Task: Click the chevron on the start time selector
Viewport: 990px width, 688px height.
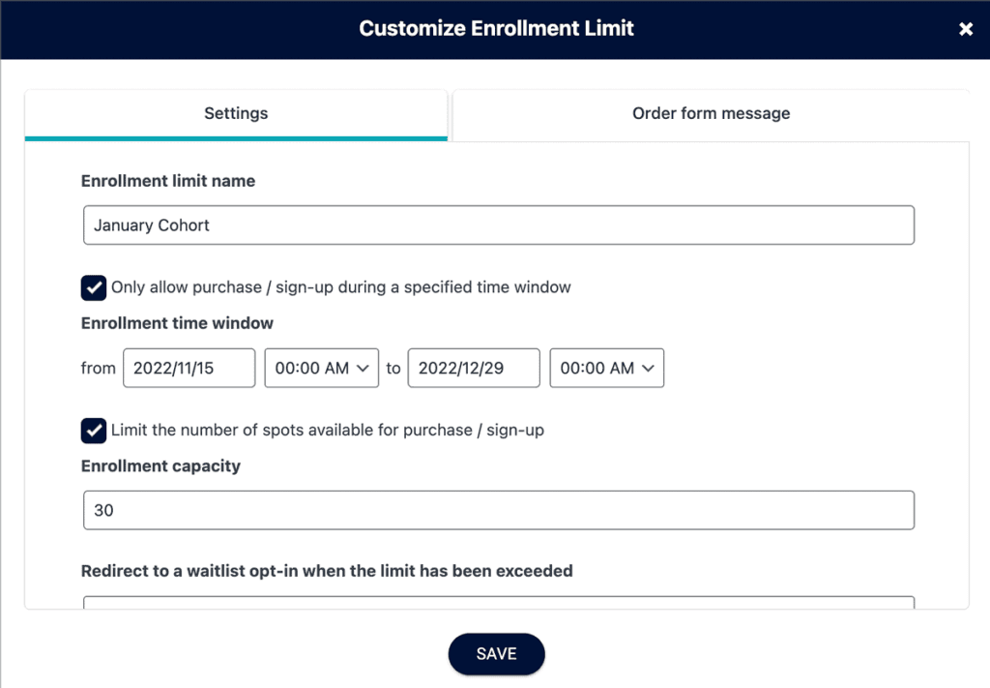Action: pos(364,368)
